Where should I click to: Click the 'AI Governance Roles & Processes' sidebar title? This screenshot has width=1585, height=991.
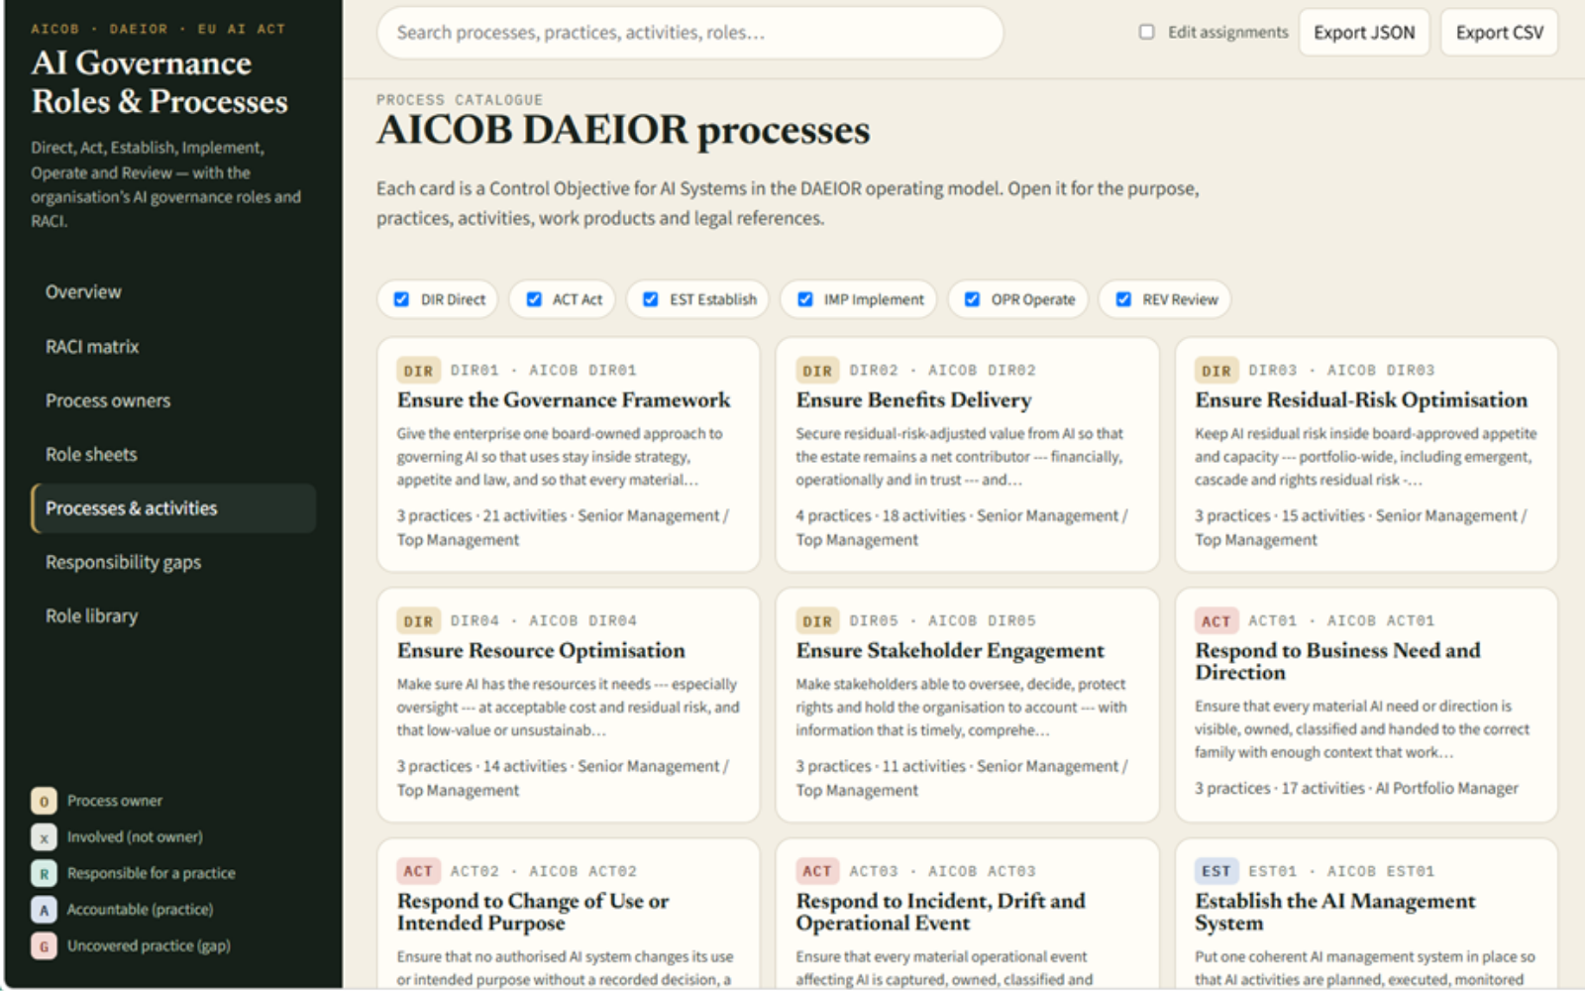(x=159, y=82)
